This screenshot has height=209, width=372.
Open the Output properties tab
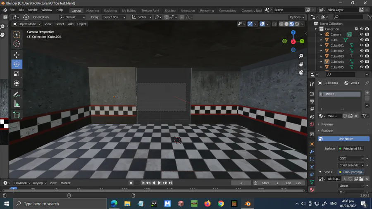pos(312,102)
